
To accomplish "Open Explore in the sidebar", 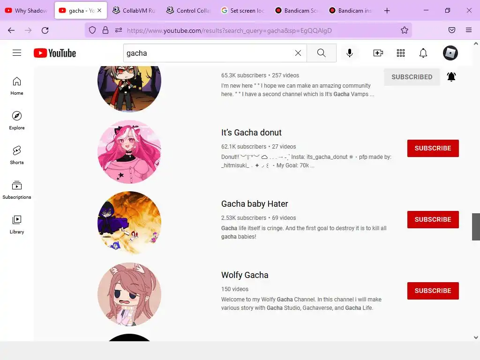I will [17, 120].
